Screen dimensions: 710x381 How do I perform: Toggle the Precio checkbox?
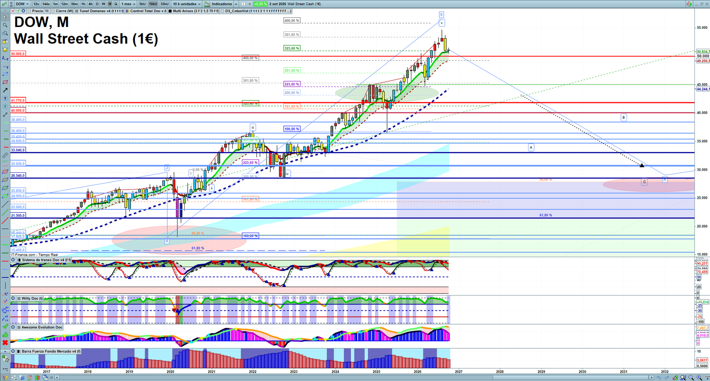(29, 11)
